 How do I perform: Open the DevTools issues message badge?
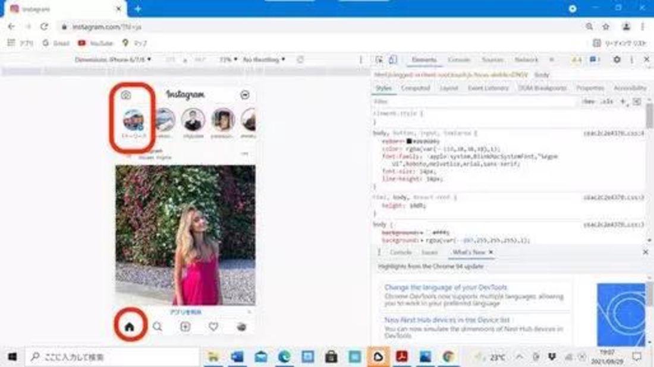pyautogui.click(x=595, y=60)
